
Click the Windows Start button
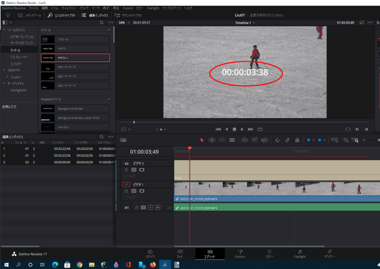6,265
